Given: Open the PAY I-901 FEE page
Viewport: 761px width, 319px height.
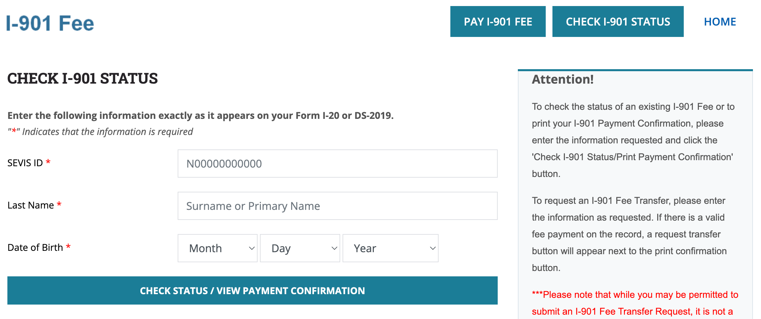Looking at the screenshot, I should point(498,21).
